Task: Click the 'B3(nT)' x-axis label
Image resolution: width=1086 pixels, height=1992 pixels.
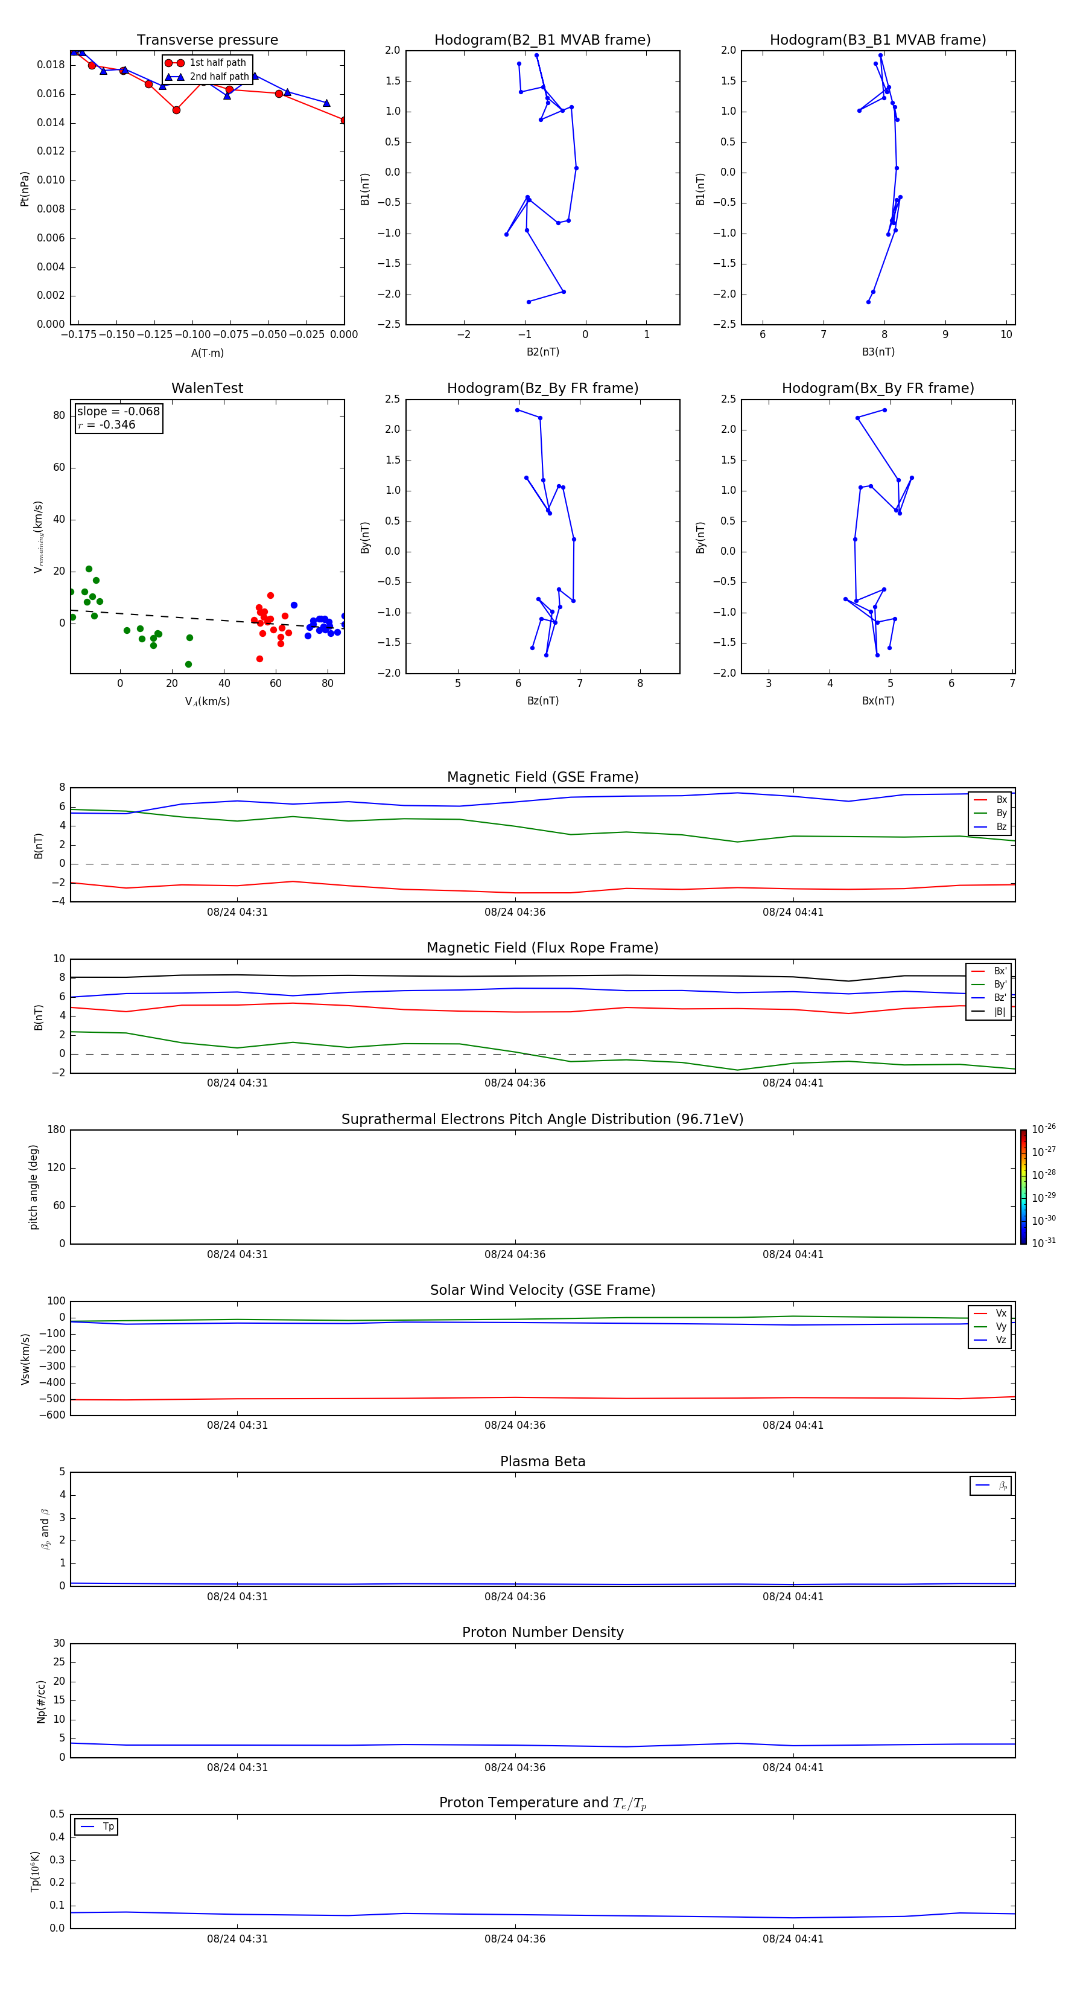Action: click(878, 352)
